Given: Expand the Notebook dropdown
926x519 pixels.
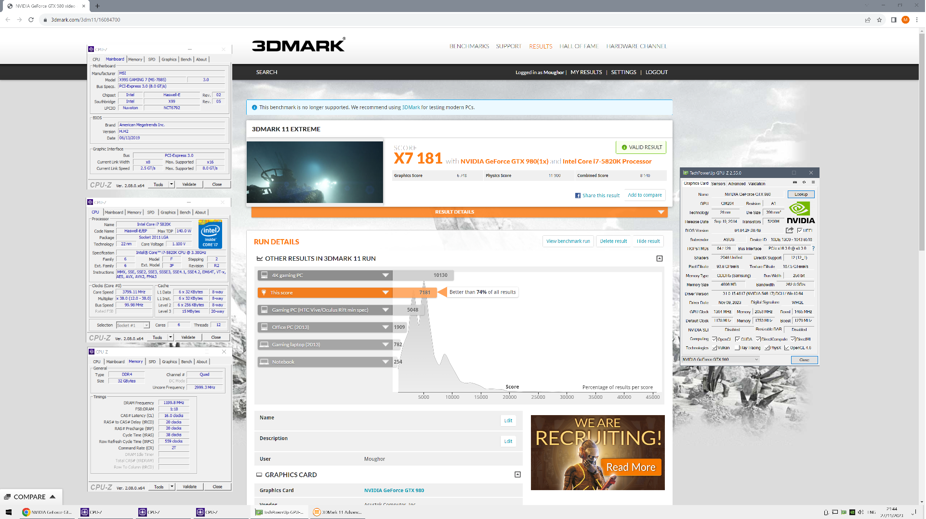Looking at the screenshot, I should pos(385,362).
